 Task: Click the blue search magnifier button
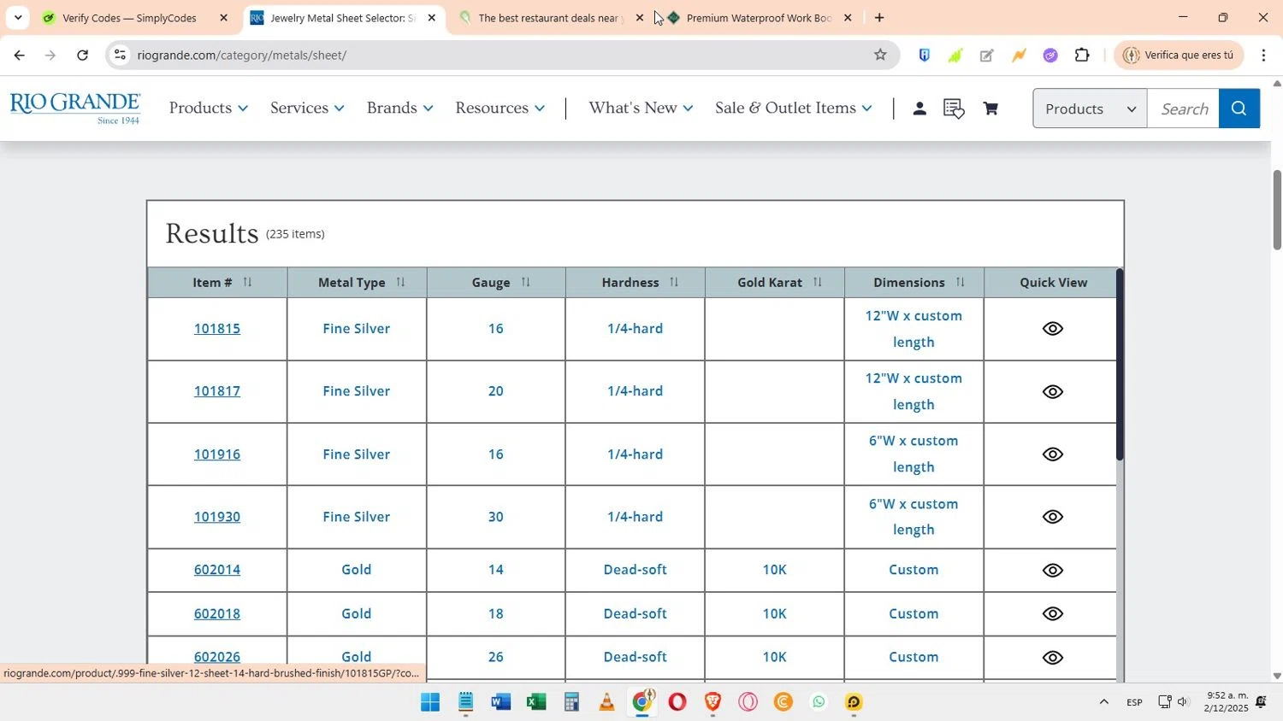click(1239, 108)
